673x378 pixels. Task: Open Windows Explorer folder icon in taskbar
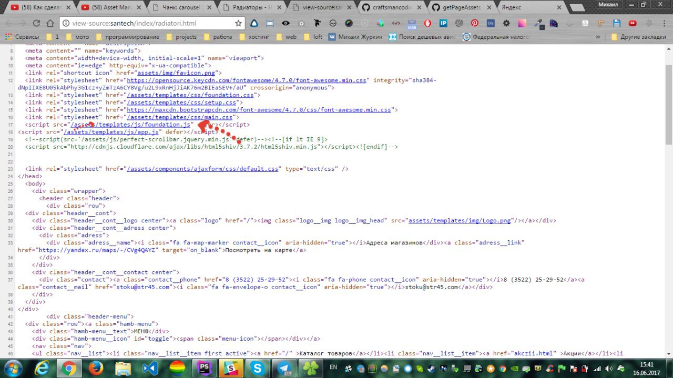pos(123,367)
